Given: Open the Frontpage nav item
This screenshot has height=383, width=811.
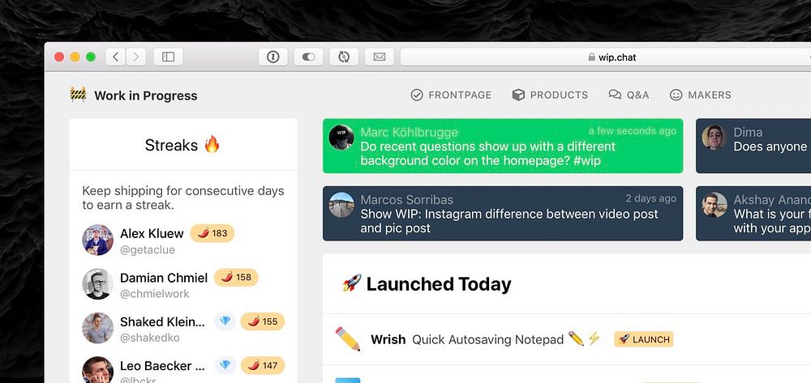Looking at the screenshot, I should (x=451, y=95).
